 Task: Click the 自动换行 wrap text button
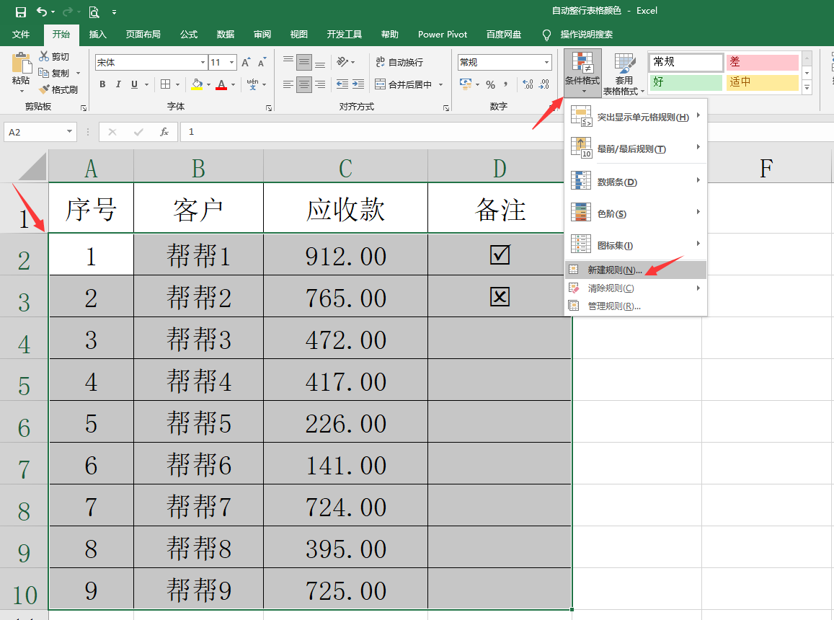(399, 62)
